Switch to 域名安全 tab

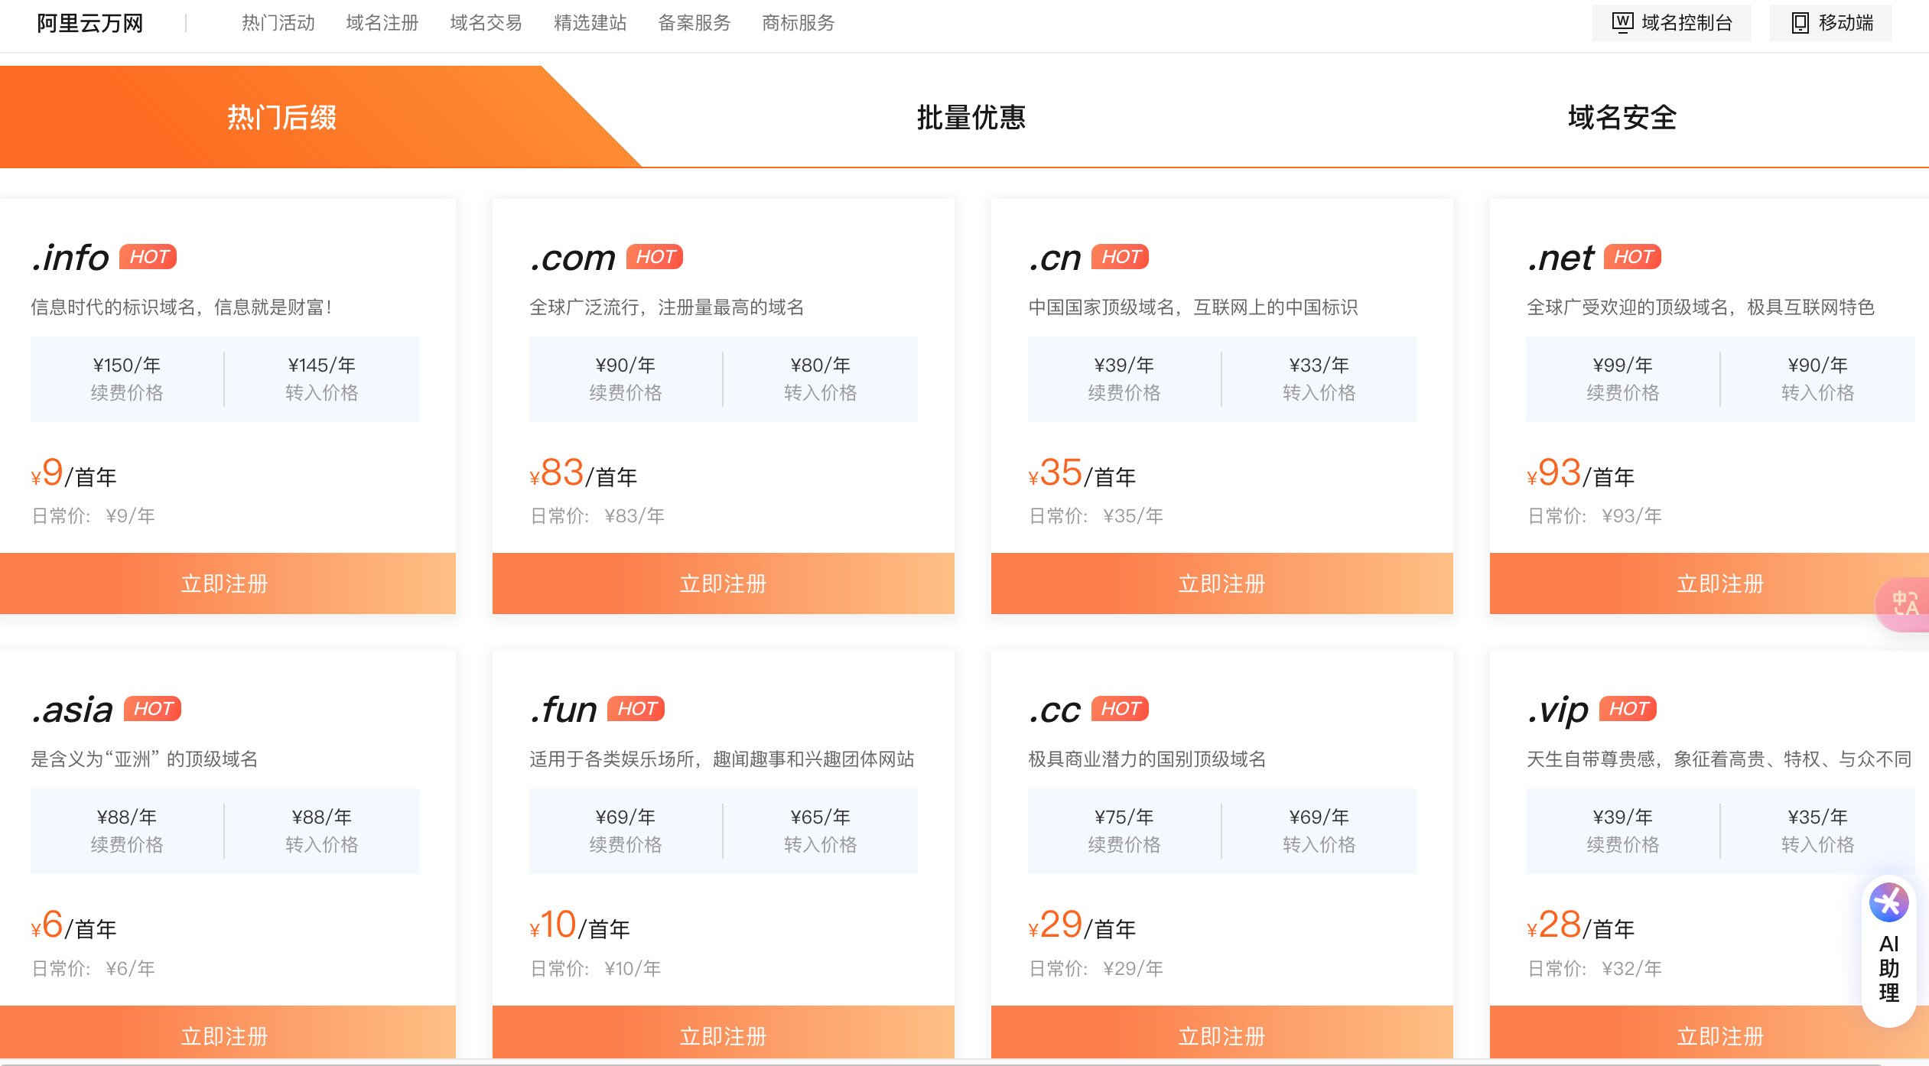click(x=1622, y=117)
